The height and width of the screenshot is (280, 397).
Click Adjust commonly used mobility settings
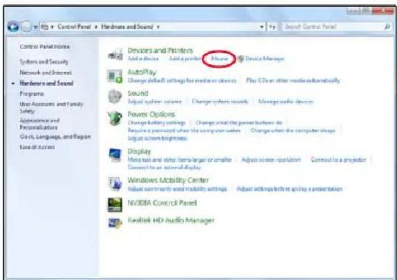(x=177, y=189)
